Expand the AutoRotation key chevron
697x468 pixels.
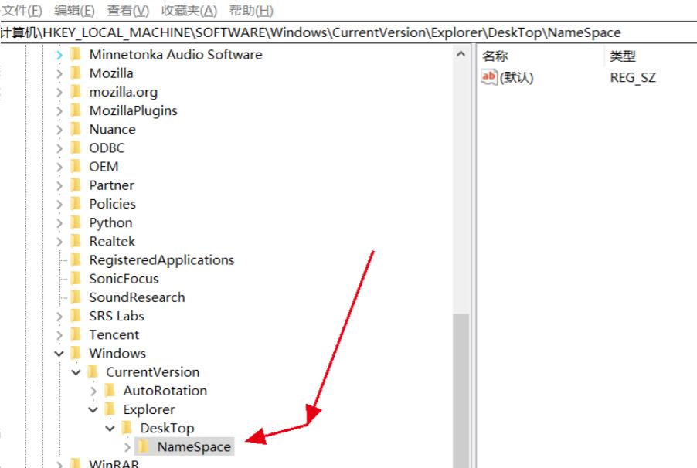pos(93,391)
